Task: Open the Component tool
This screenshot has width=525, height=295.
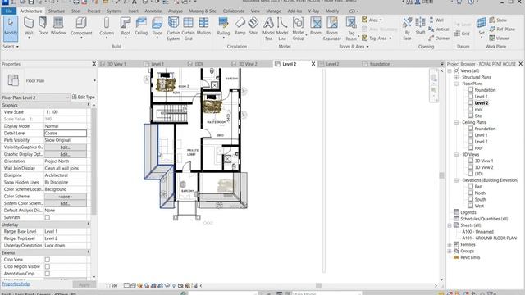Action: (81, 27)
